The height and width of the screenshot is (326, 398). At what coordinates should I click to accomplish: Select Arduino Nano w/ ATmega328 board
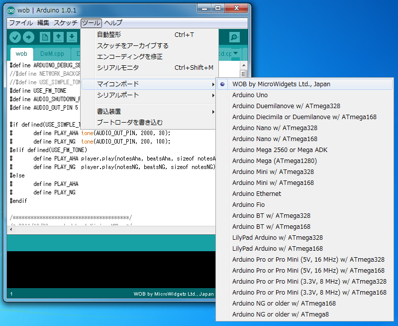coord(304,128)
